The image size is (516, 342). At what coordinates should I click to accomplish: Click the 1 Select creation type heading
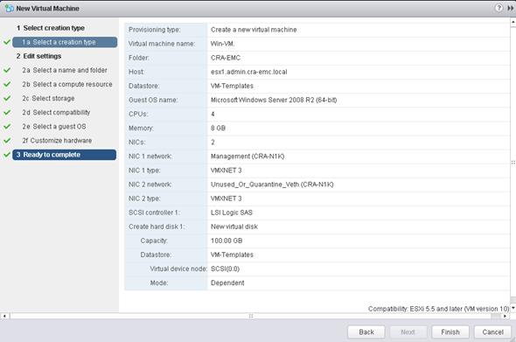click(51, 28)
